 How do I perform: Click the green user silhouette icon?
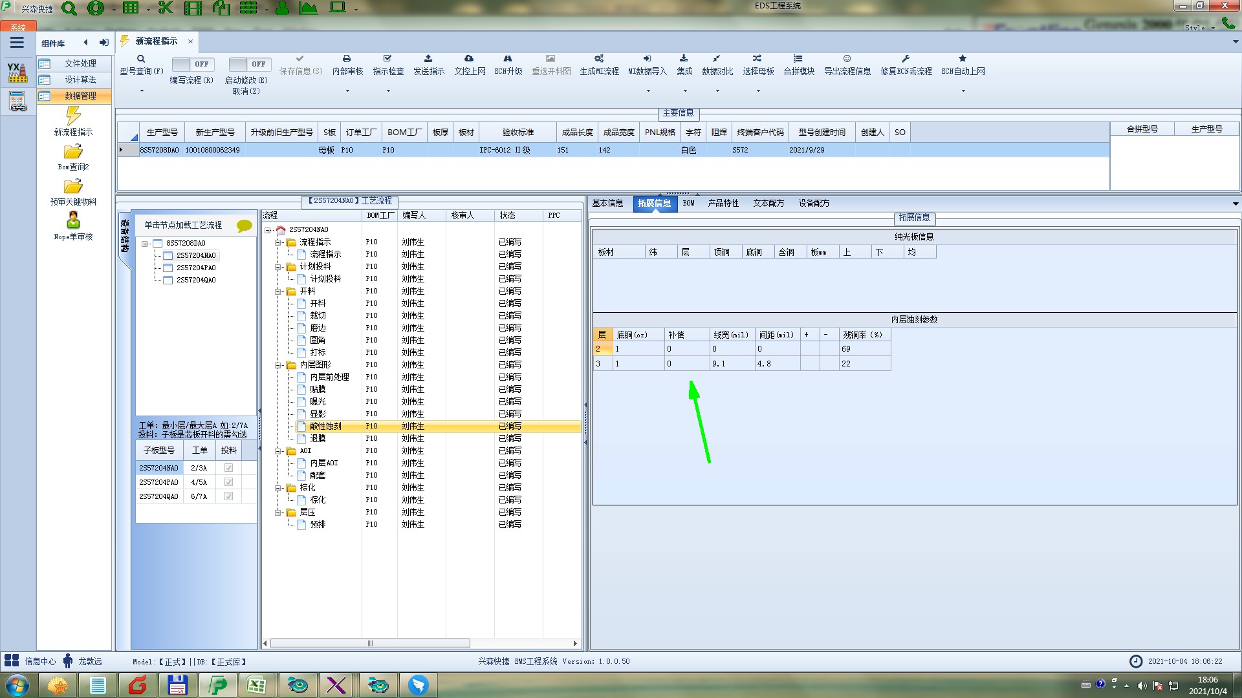(282, 8)
